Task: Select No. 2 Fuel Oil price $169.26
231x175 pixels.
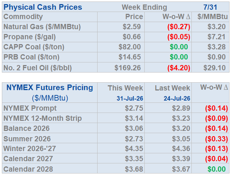Action: click(x=127, y=68)
